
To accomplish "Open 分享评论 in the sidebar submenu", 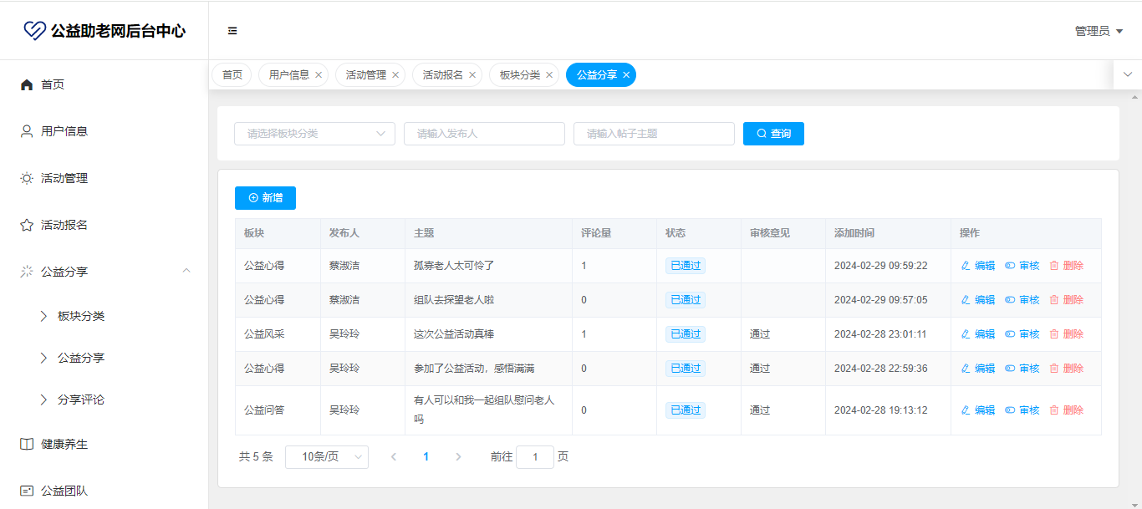I will coord(81,400).
